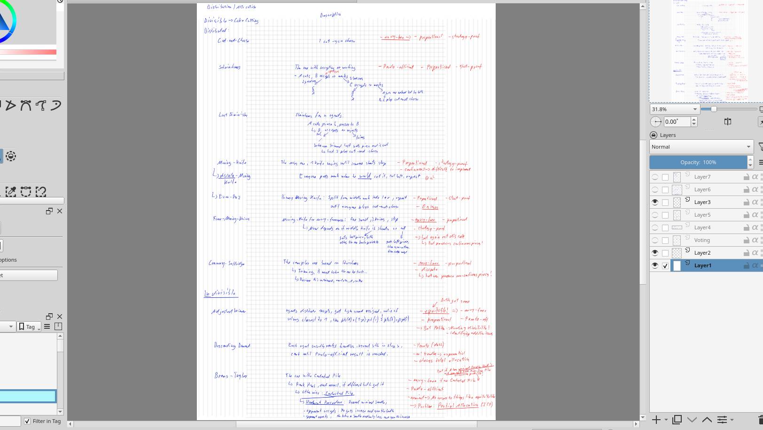This screenshot has height=430, width=763.
Task: Lock the Layers docker
Action: coord(654,135)
